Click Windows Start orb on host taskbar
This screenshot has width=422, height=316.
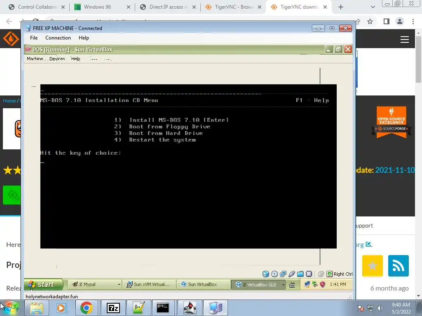coord(10,308)
